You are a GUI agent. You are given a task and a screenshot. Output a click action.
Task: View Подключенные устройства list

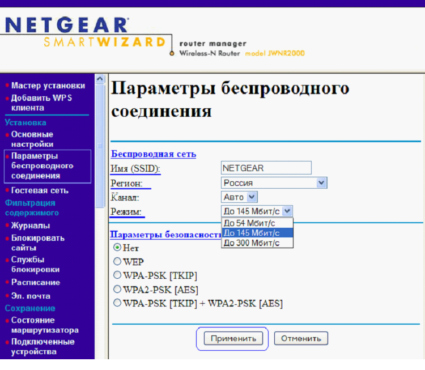pos(43,346)
